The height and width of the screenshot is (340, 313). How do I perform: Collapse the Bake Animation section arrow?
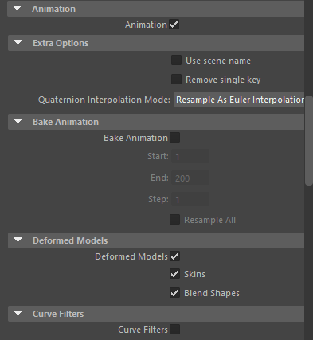(18, 122)
